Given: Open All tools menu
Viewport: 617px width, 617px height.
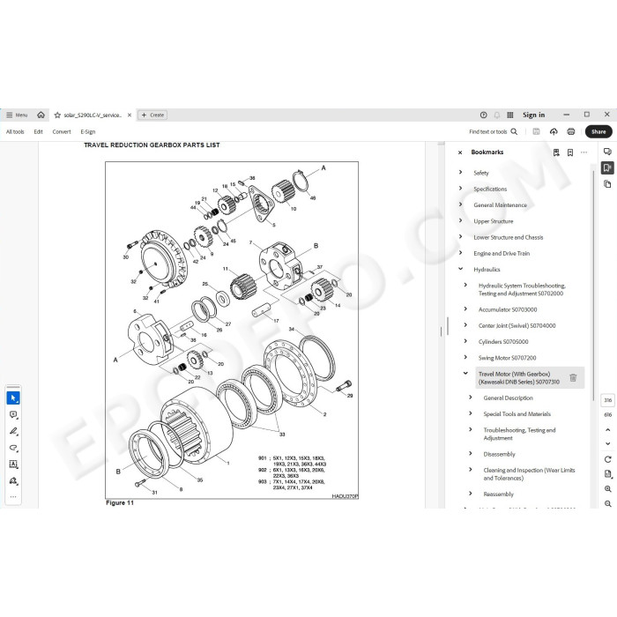Looking at the screenshot, I should pyautogui.click(x=15, y=132).
